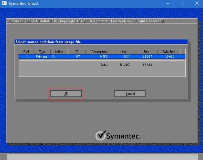This screenshot has width=203, height=160.
Task: Click the ID column header
Action: pyautogui.click(x=77, y=52)
